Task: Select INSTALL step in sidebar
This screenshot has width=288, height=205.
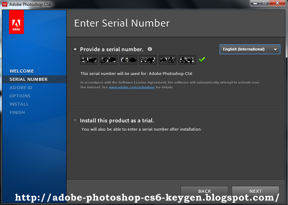Action: 19,104
